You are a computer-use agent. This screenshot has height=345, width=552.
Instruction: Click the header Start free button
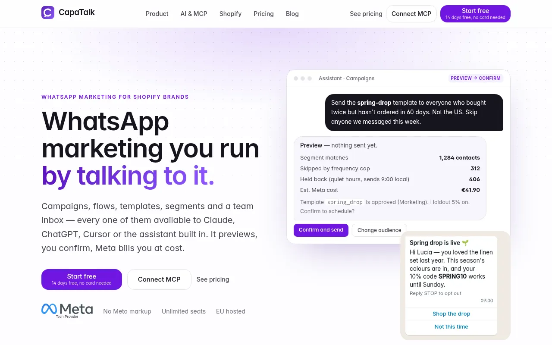coord(475,14)
